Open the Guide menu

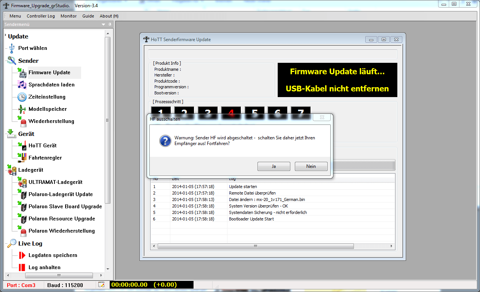click(x=88, y=16)
